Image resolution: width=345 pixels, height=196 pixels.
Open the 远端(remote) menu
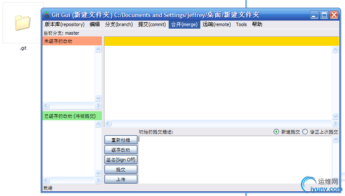pos(217,24)
